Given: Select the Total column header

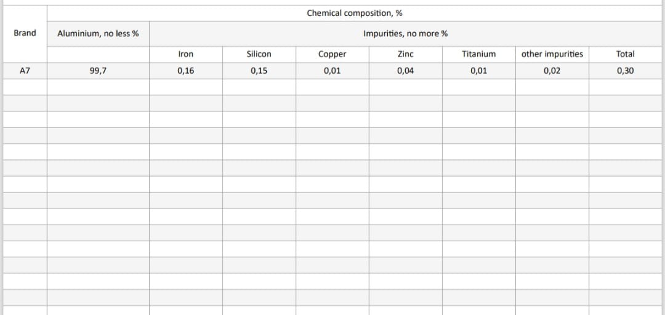Looking at the screenshot, I should coord(625,54).
